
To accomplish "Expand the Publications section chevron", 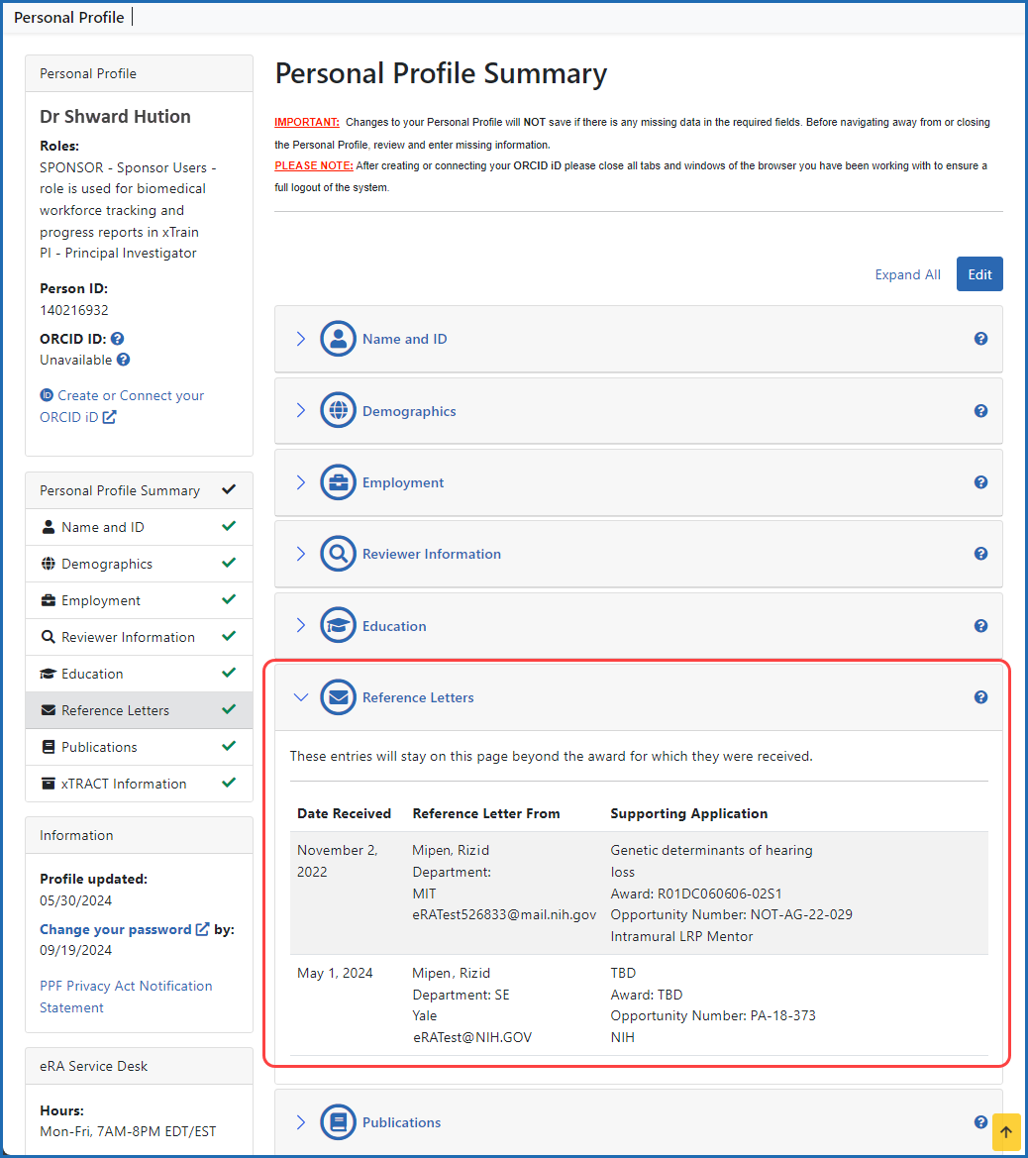I will point(300,1121).
